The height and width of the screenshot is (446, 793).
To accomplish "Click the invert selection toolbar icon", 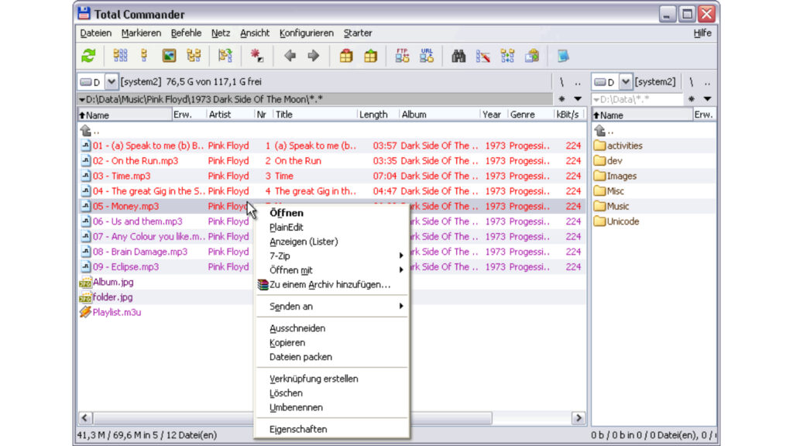I will [x=257, y=56].
